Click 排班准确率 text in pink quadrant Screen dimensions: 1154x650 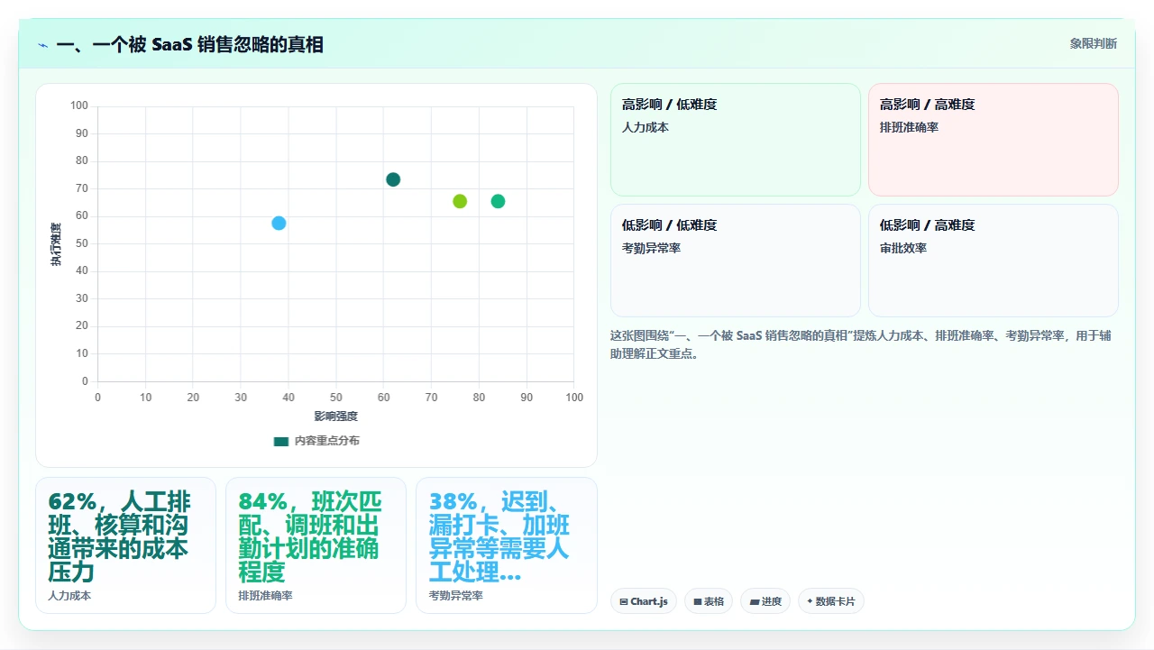coord(909,127)
